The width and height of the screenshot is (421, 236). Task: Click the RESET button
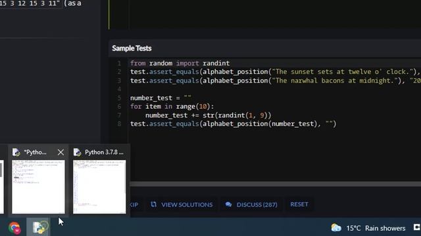coord(299,205)
